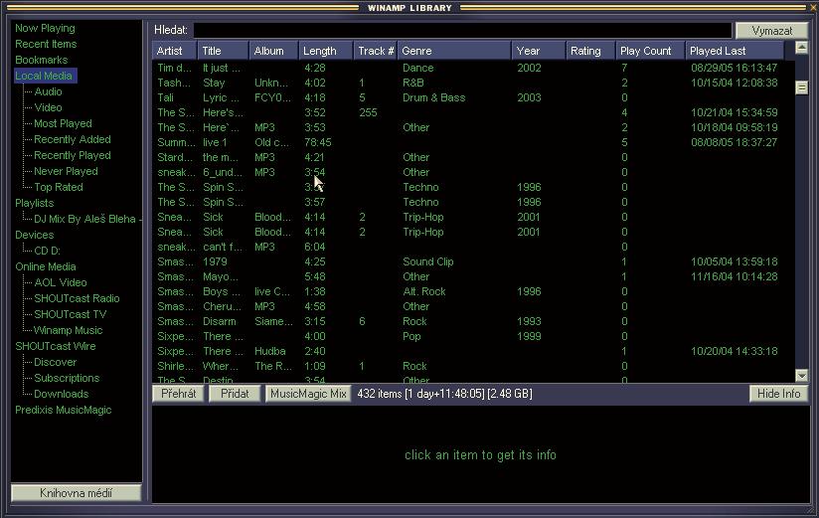Sort by the Year column header
The width and height of the screenshot is (819, 518).
[539, 51]
